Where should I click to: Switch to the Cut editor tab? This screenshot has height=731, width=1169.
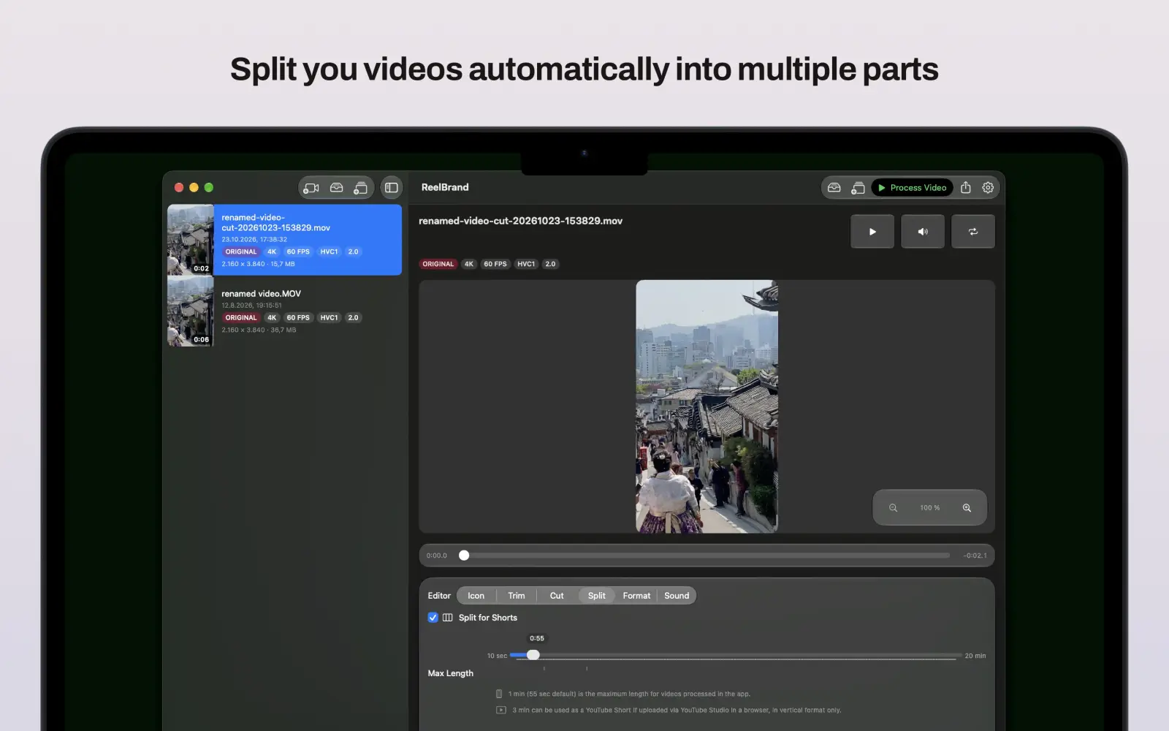557,596
